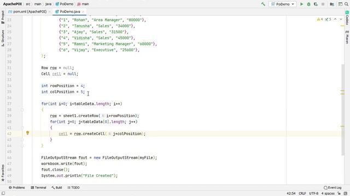Open the Structure tool window
Viewport: 350px width, 196px height.
point(3,38)
